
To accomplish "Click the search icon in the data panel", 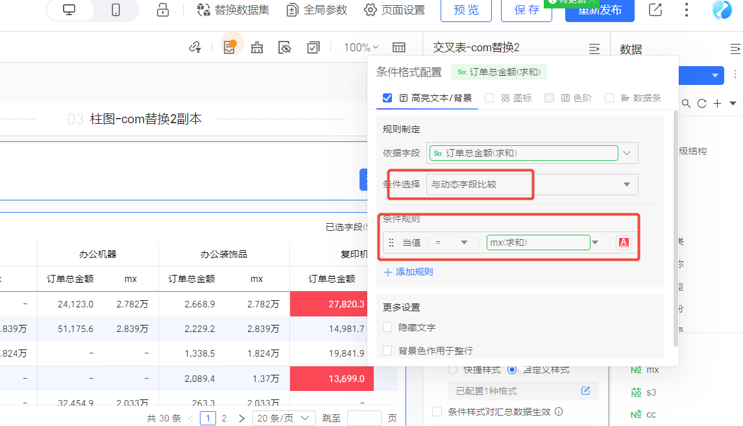I will [686, 104].
